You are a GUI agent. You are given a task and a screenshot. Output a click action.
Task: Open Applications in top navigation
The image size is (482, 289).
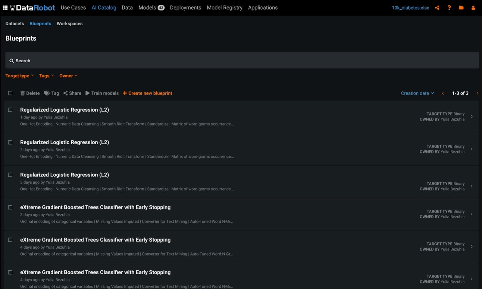tap(263, 8)
